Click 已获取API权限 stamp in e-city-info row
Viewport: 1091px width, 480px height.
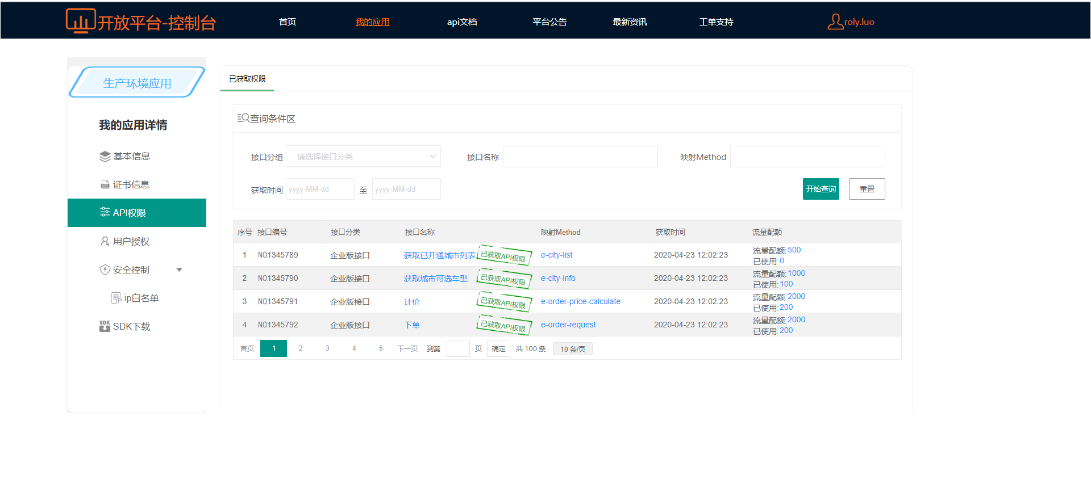coord(504,279)
